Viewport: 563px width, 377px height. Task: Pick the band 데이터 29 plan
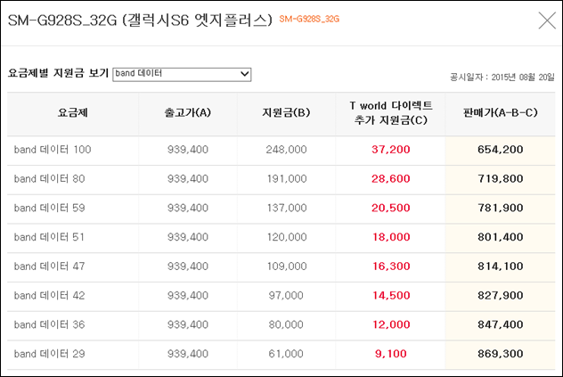(x=50, y=354)
